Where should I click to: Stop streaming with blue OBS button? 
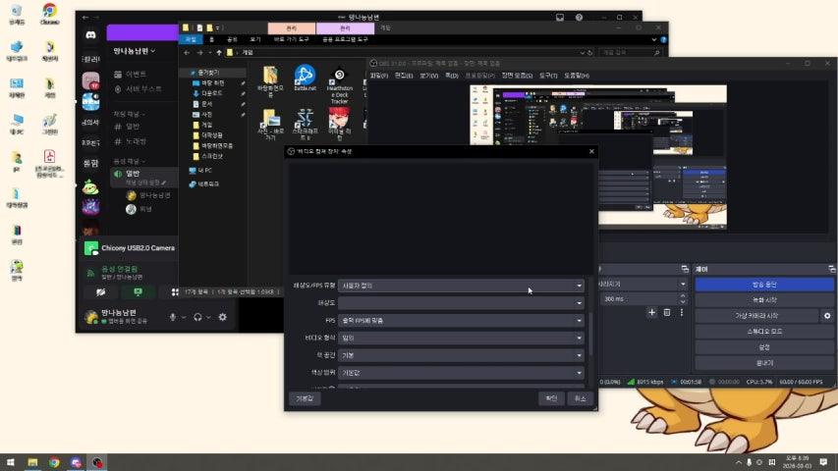tap(764, 285)
